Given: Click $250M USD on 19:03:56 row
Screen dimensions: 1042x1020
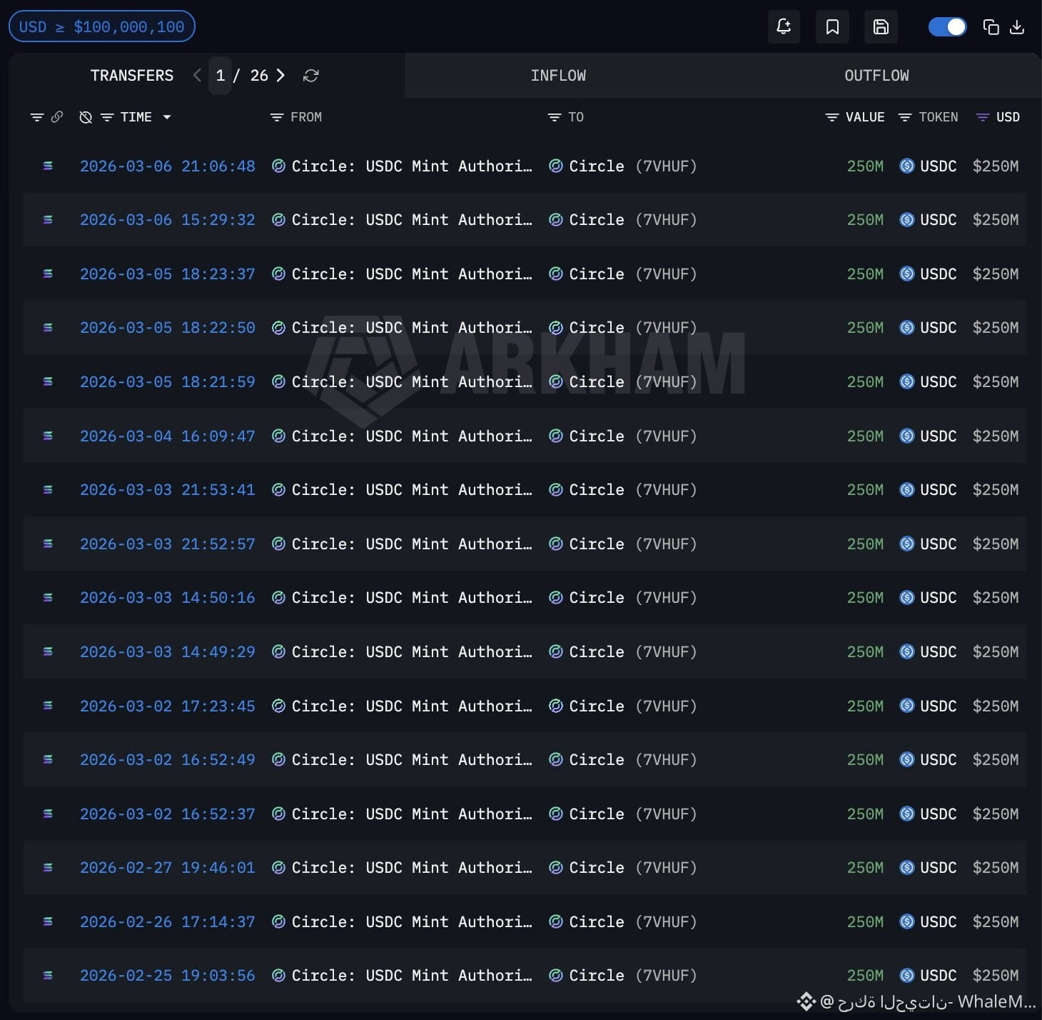Looking at the screenshot, I should point(996,975).
